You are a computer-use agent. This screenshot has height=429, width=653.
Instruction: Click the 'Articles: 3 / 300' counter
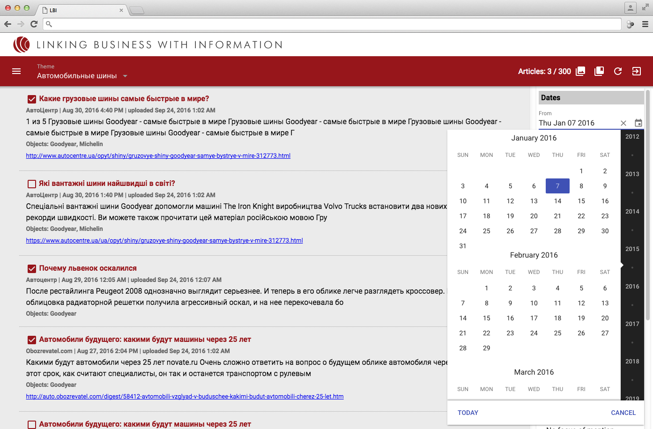(x=544, y=71)
